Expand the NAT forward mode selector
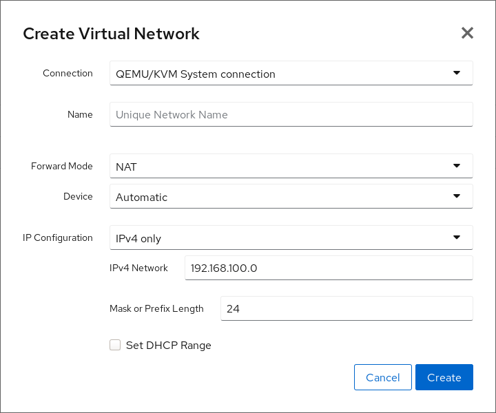This screenshot has height=413, width=496. [276, 166]
